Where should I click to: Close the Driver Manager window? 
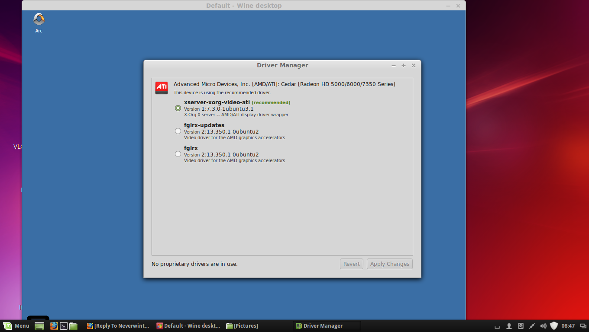pos(414,66)
